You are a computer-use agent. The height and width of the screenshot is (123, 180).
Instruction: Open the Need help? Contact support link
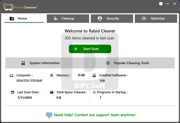(95, 115)
